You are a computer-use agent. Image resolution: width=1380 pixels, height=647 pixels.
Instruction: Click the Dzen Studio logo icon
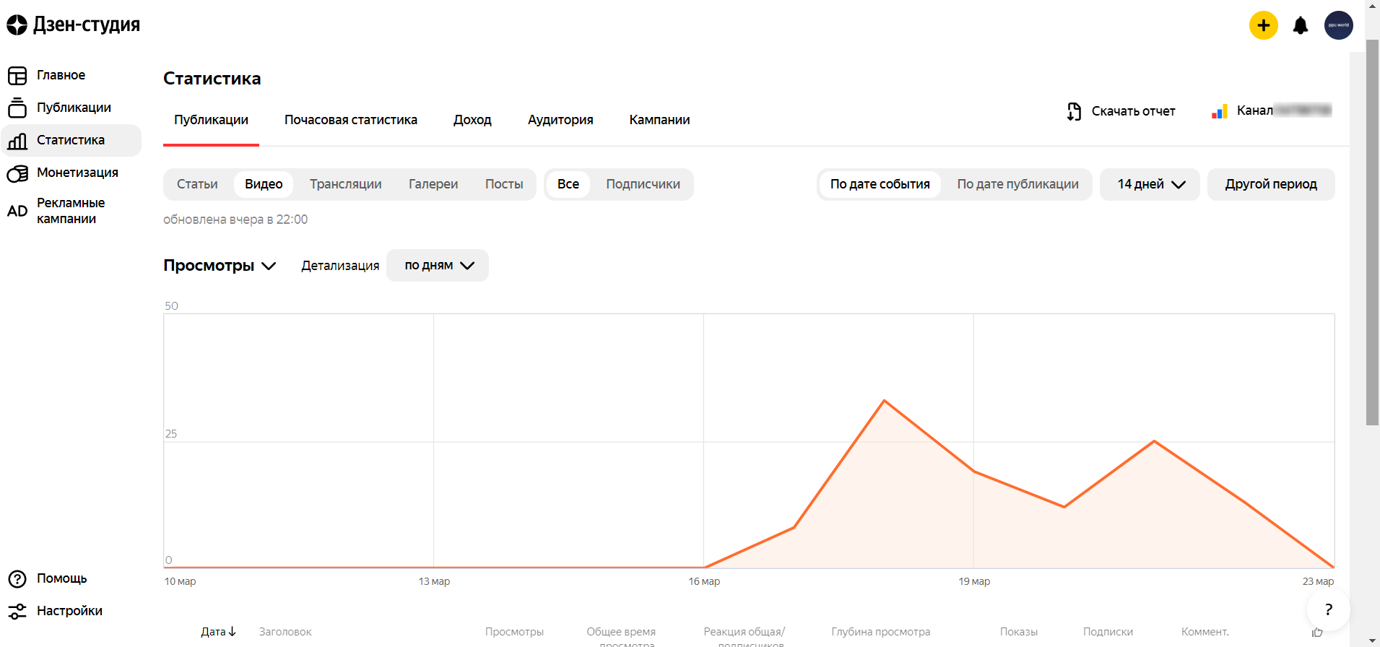point(17,25)
